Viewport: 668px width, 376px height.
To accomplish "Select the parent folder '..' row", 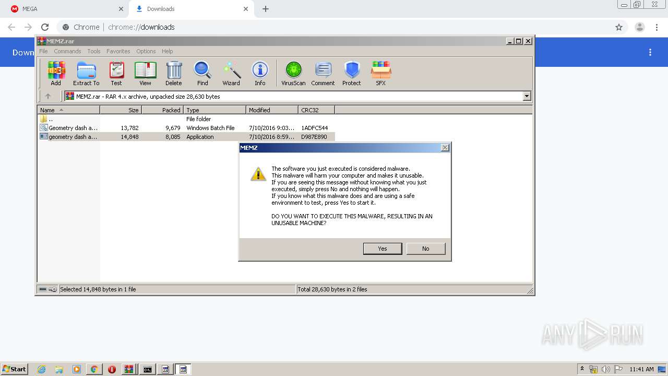I will tap(186, 119).
